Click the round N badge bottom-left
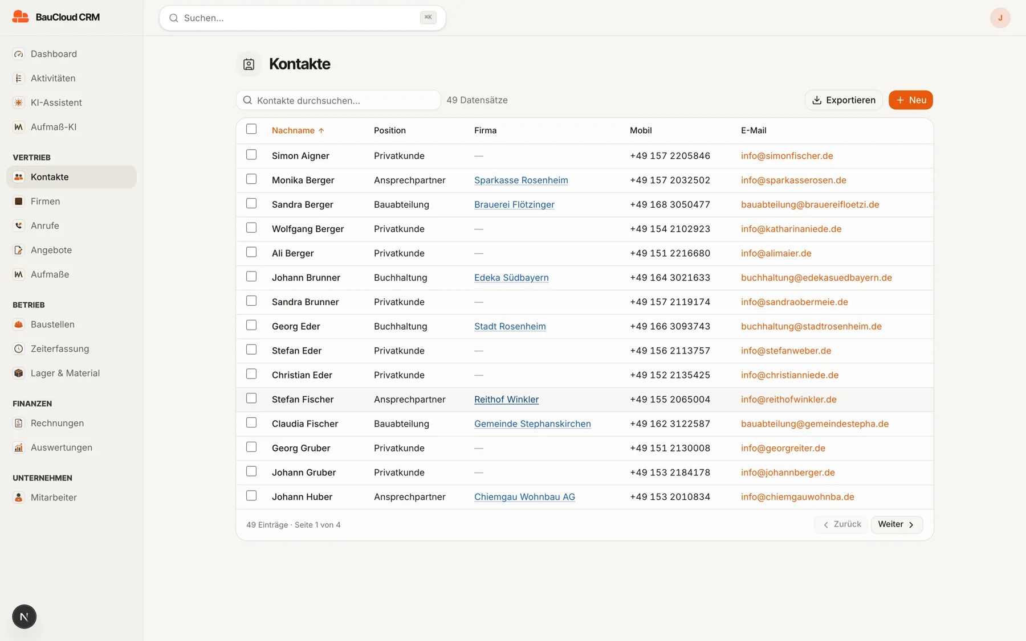1026x641 pixels. click(24, 617)
